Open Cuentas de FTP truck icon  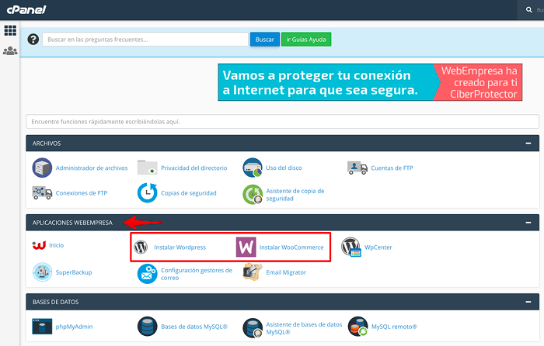click(x=357, y=168)
